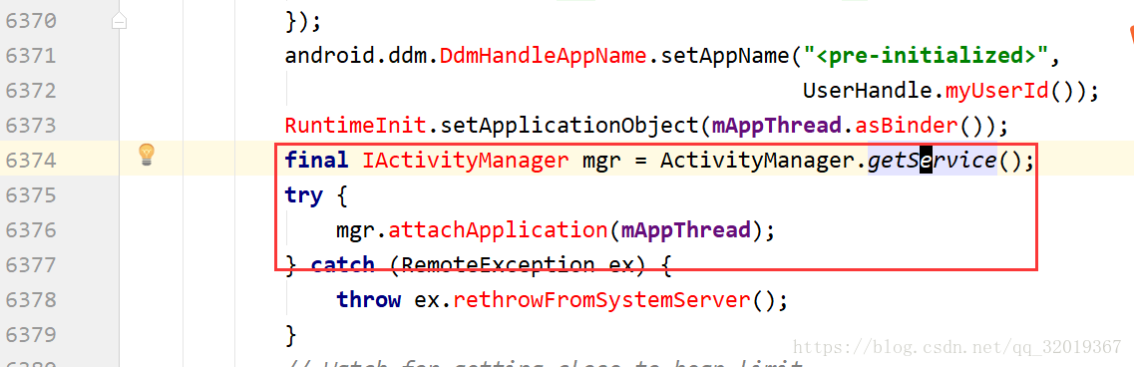Image resolution: width=1134 pixels, height=367 pixels.
Task: Click line number 6376 in gutter
Action: (x=31, y=230)
